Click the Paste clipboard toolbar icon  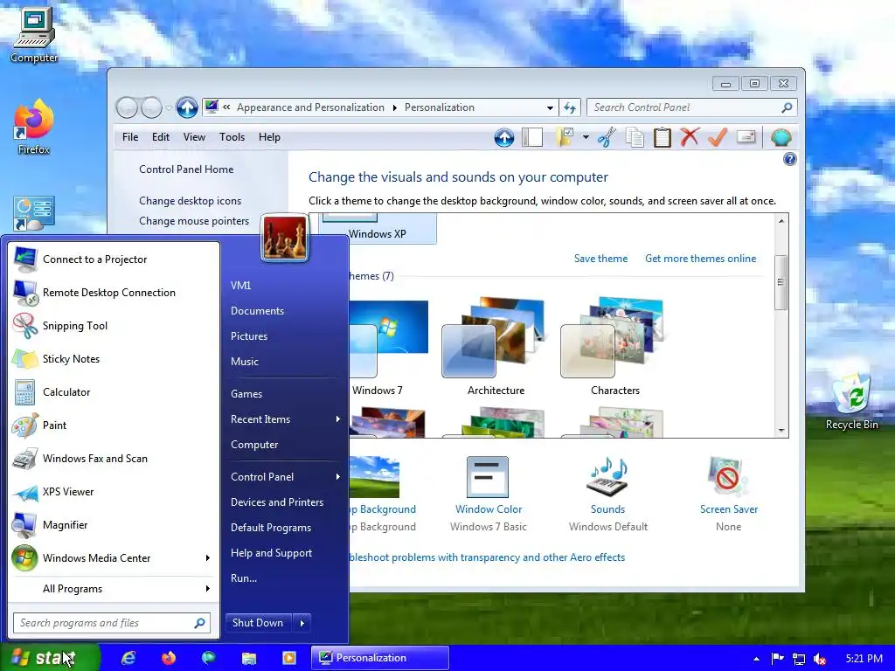coord(663,137)
